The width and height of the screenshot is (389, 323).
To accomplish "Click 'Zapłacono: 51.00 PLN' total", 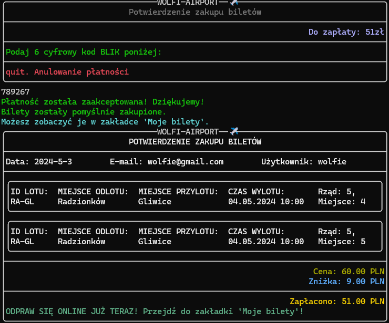I will 337,301.
